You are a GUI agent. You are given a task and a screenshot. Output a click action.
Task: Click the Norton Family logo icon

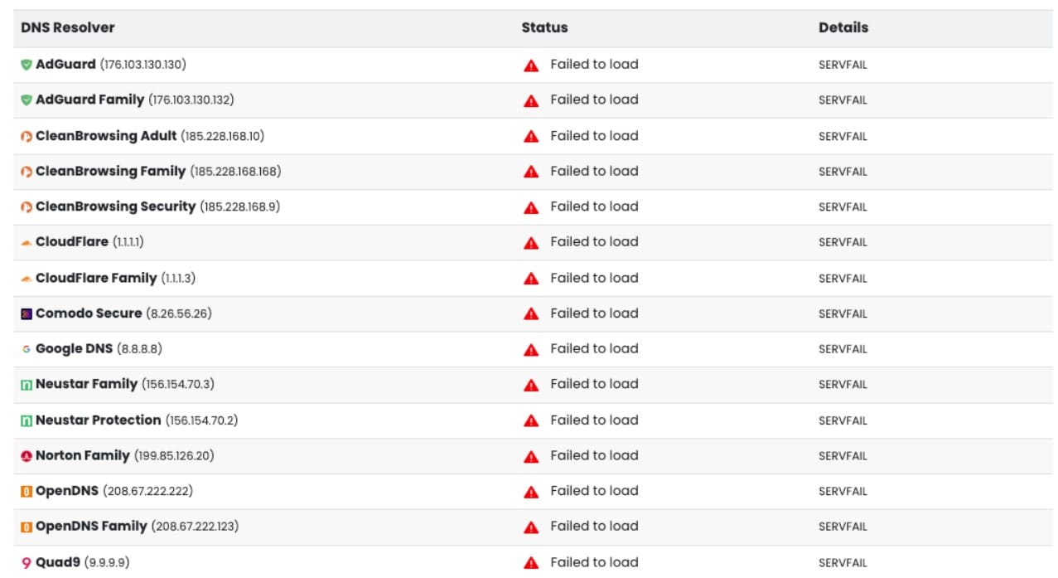pyautogui.click(x=27, y=456)
